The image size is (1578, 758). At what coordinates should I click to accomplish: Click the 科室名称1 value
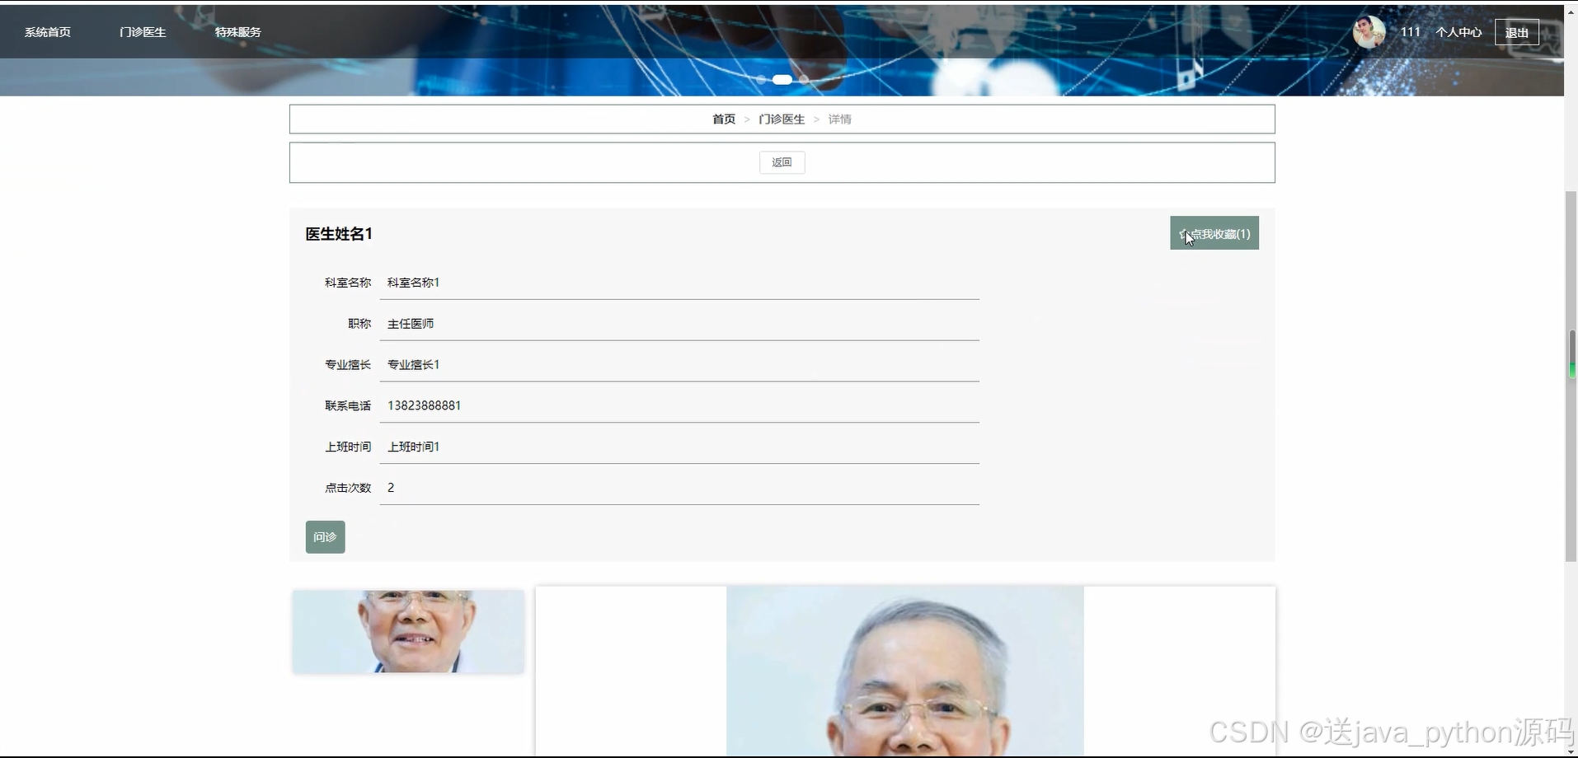tap(414, 283)
